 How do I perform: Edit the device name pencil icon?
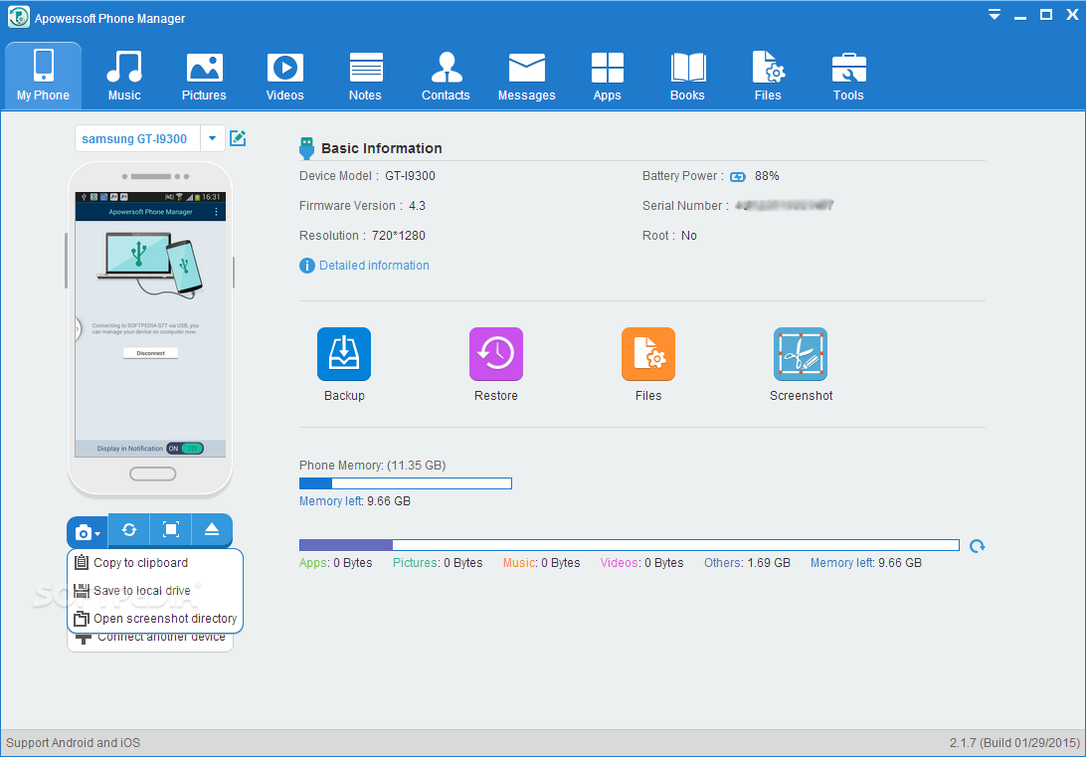238,138
